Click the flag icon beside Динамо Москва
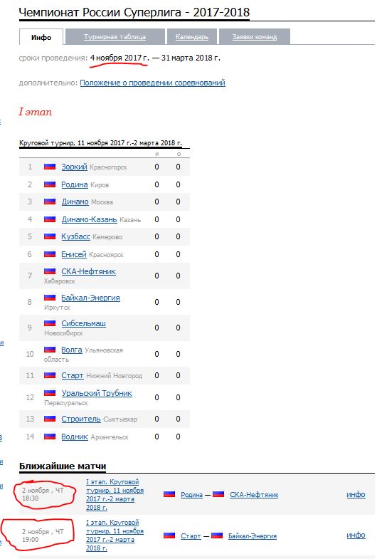Viewport: 382px width, 559px height. (x=50, y=202)
